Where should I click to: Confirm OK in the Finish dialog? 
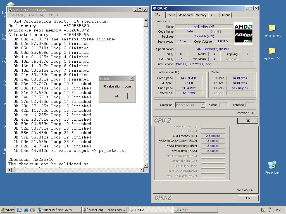point(117,96)
